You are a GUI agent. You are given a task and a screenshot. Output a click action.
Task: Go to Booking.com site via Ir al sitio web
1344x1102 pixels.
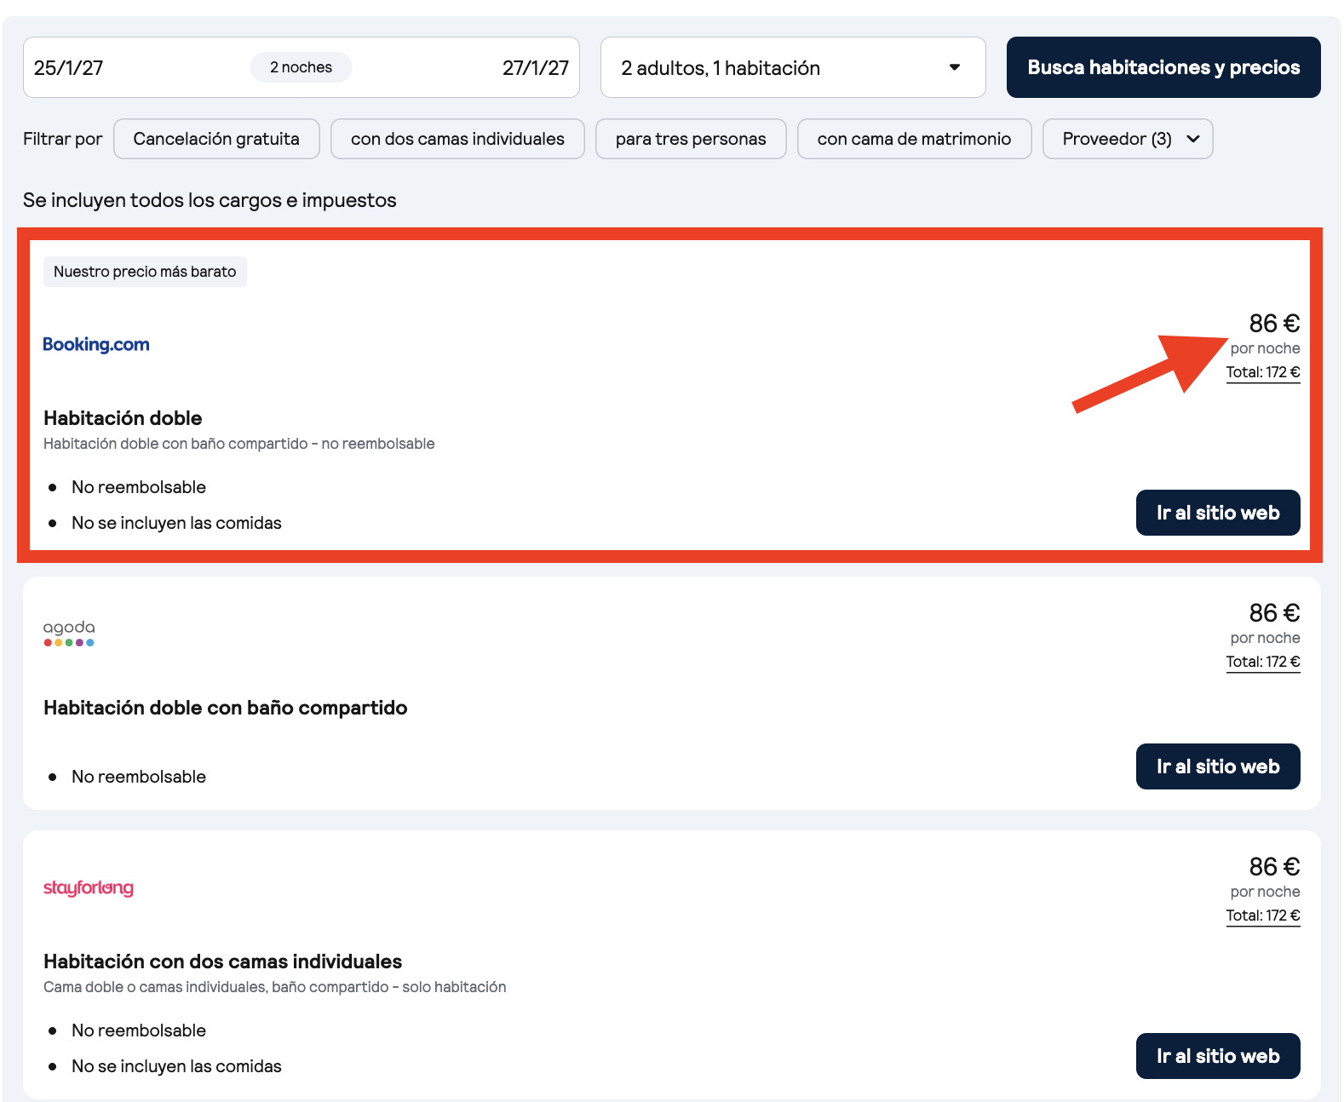(x=1218, y=513)
